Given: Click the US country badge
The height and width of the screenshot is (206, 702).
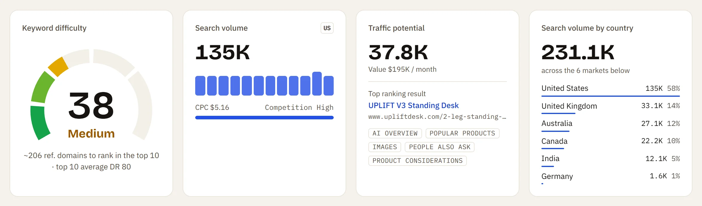Looking at the screenshot, I should (x=327, y=28).
